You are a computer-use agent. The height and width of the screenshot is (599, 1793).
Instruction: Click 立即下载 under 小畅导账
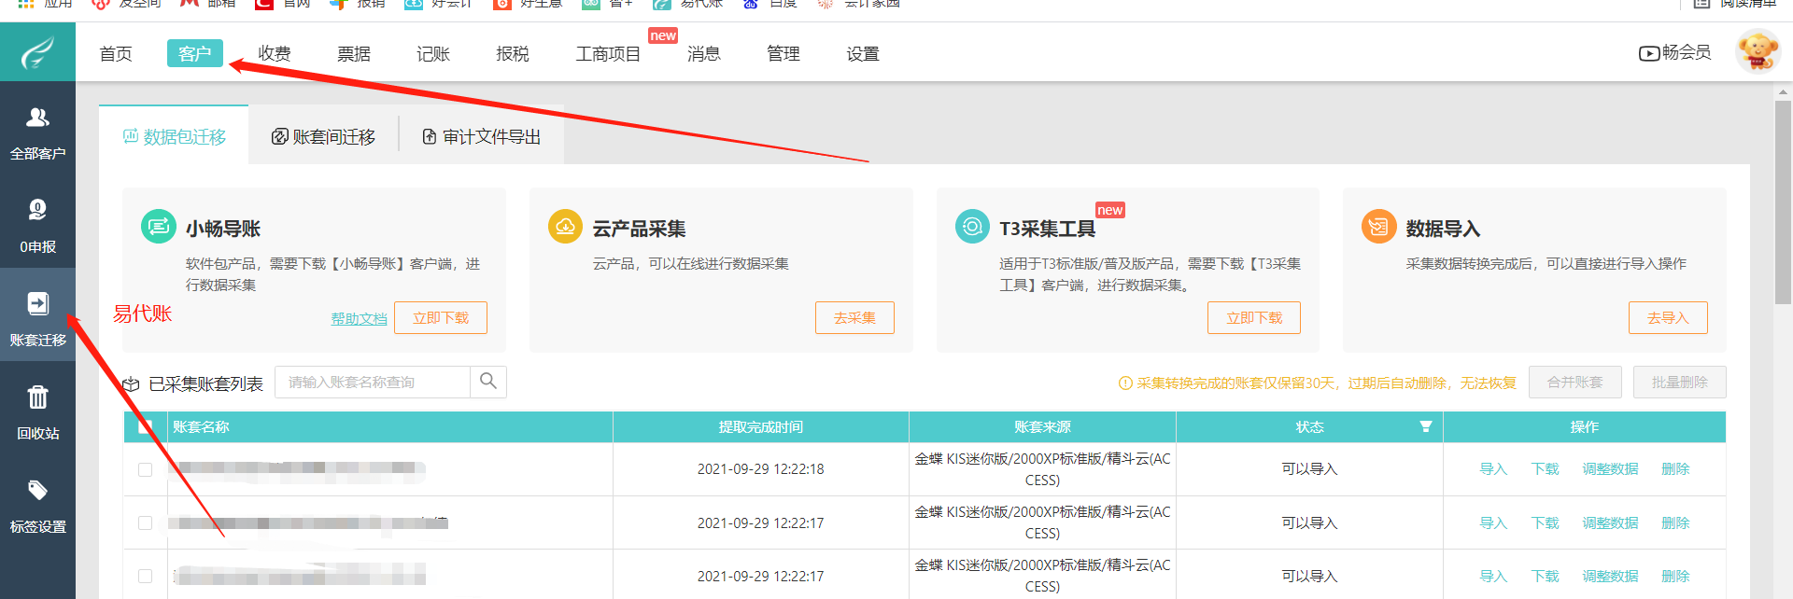tap(441, 317)
